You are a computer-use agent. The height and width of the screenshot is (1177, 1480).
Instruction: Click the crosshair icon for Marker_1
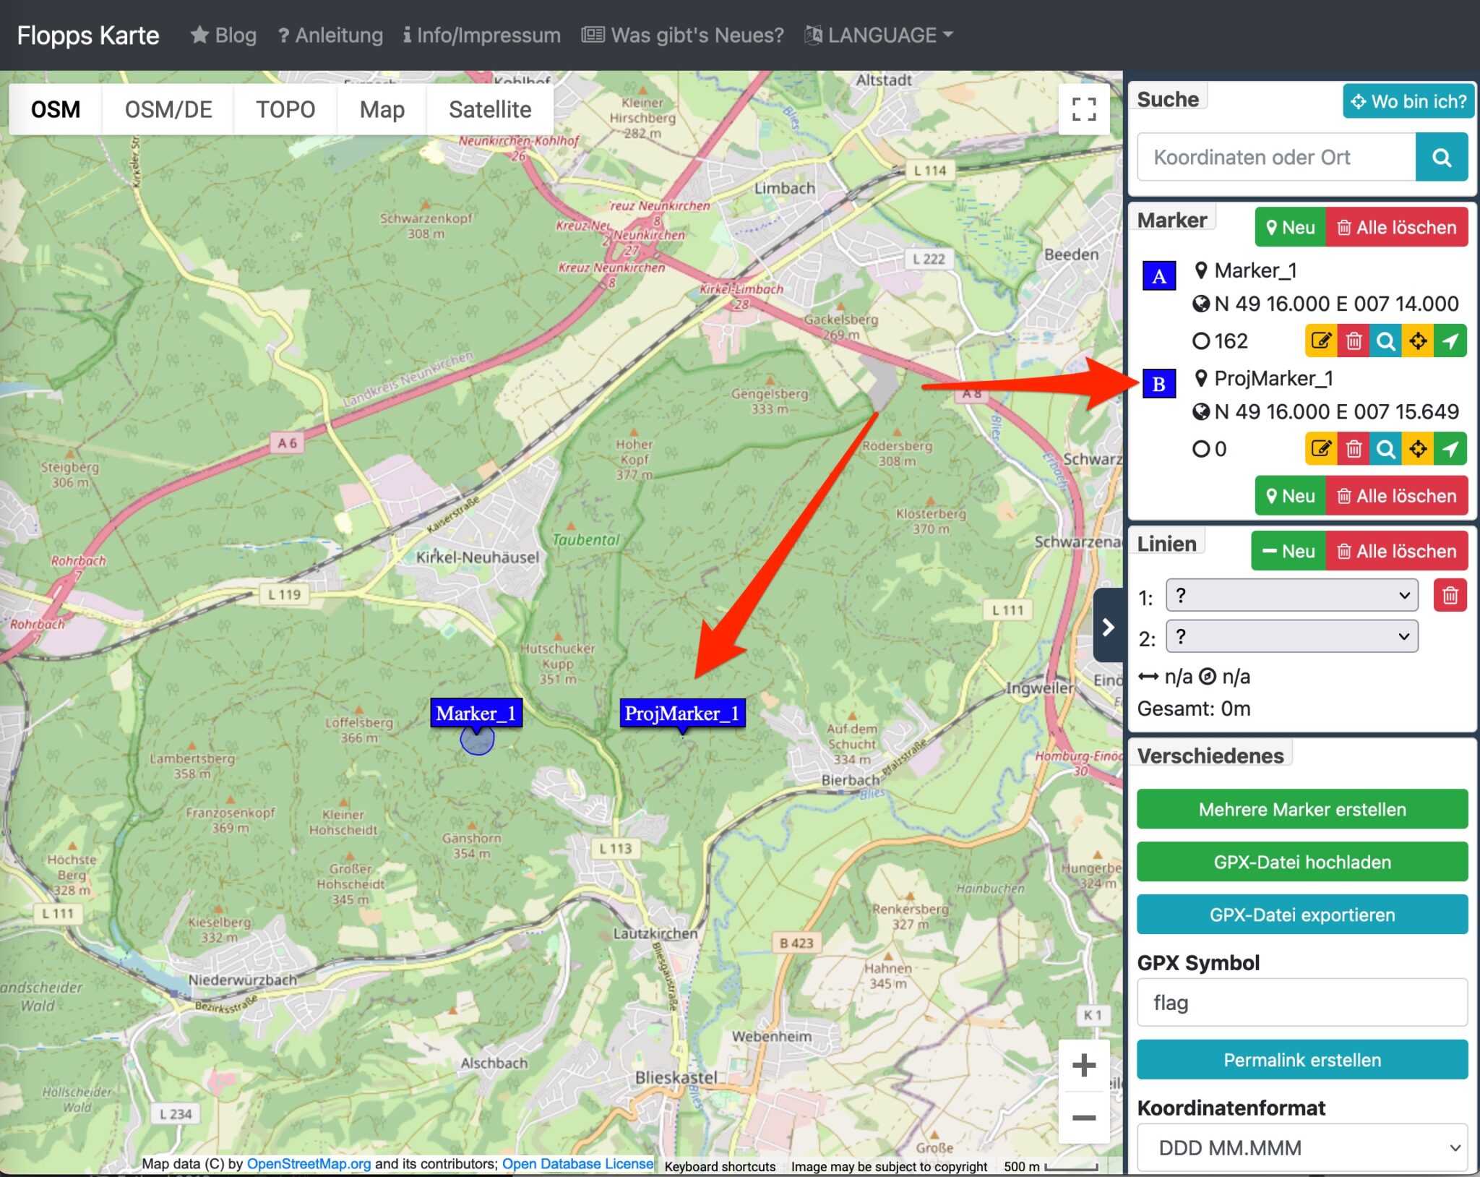click(1418, 341)
